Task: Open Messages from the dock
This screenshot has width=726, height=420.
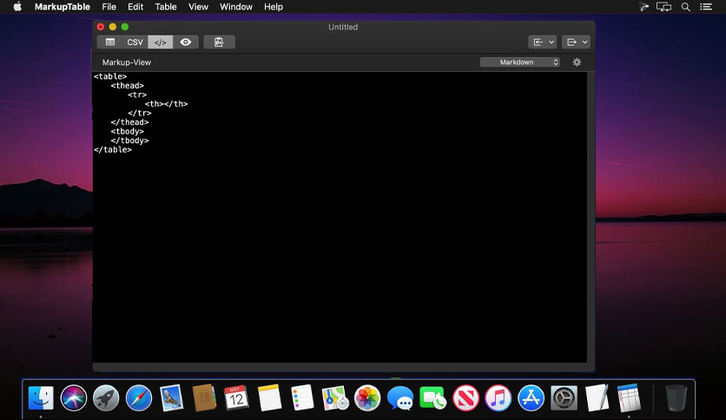Action: pyautogui.click(x=400, y=397)
